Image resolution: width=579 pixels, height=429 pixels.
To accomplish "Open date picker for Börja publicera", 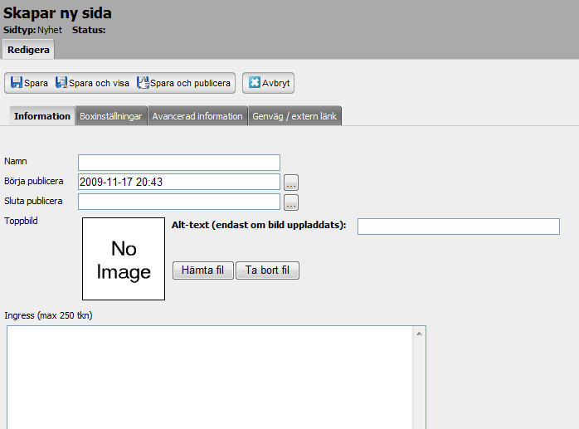I will click(291, 183).
